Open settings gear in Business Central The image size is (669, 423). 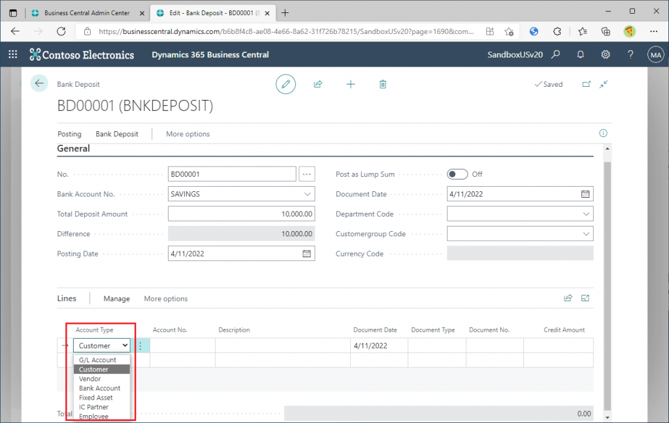click(606, 54)
